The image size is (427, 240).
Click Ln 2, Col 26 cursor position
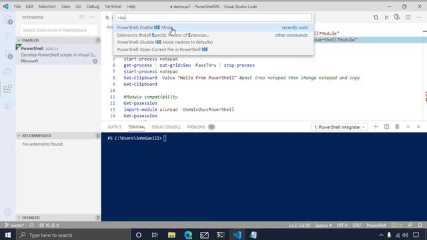(300, 225)
